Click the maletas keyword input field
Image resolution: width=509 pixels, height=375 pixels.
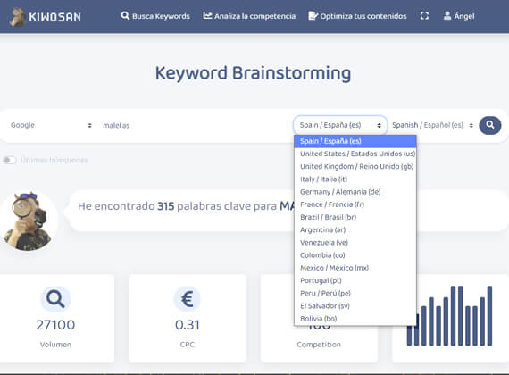click(195, 125)
